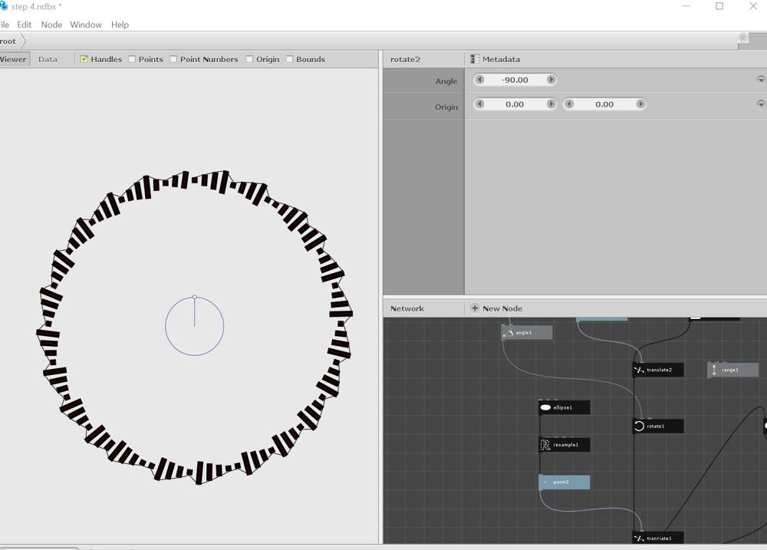The image size is (767, 550).
Task: Click the Metadata list icon
Action: coord(475,59)
